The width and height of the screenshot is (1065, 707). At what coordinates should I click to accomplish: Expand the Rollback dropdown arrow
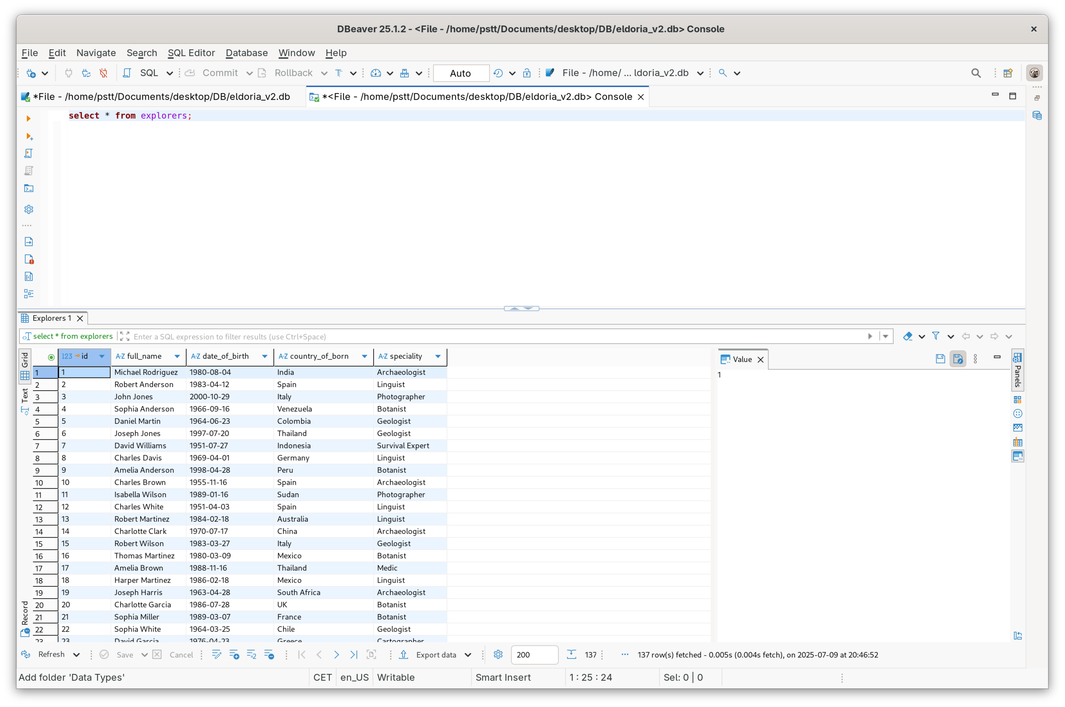(324, 73)
